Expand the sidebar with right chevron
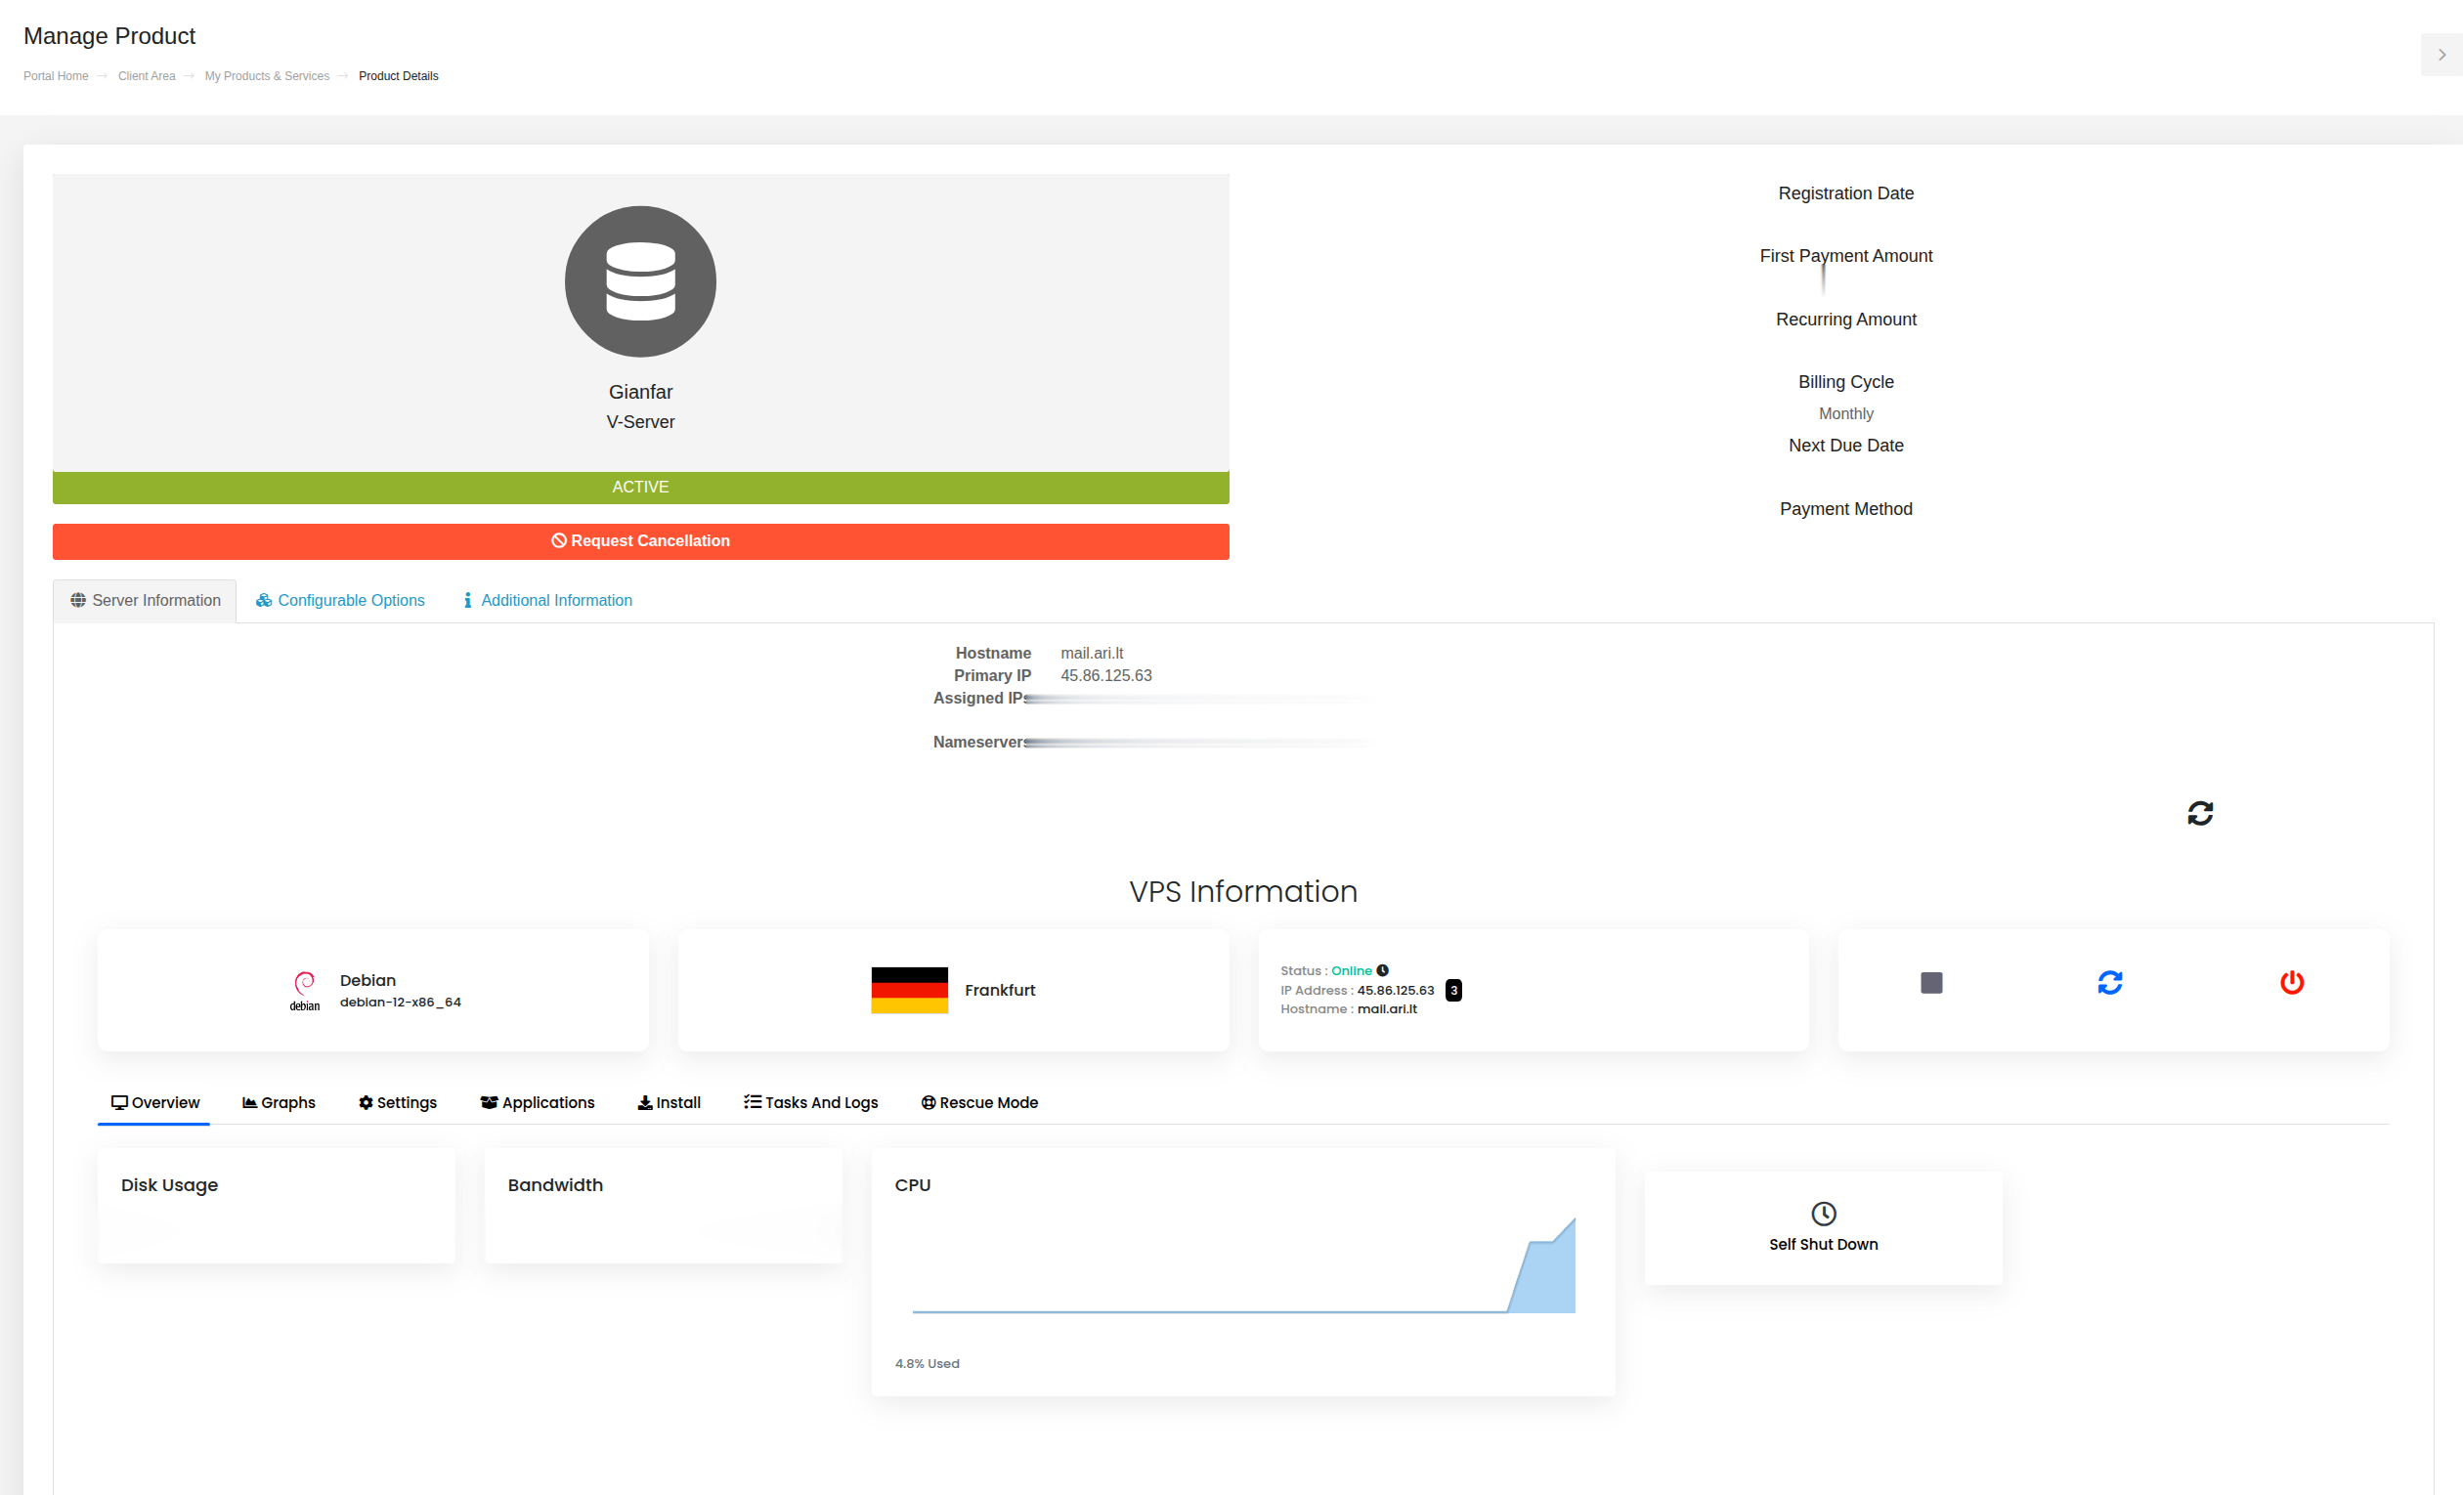 [2441, 55]
